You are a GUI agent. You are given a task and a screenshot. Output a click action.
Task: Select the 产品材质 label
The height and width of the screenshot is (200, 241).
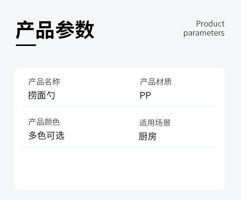click(156, 82)
